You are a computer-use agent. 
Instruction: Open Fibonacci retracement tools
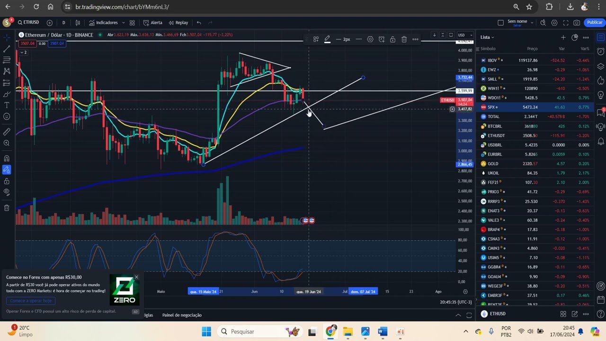(7, 60)
